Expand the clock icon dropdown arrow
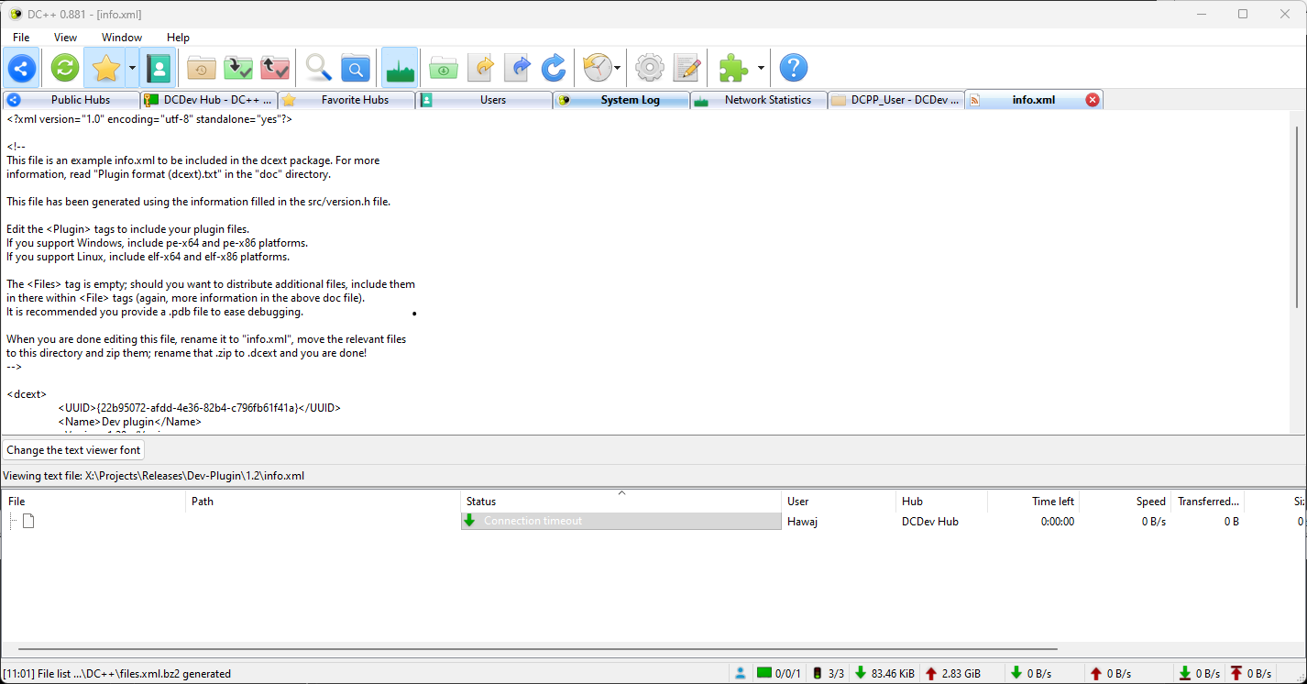 pyautogui.click(x=618, y=68)
